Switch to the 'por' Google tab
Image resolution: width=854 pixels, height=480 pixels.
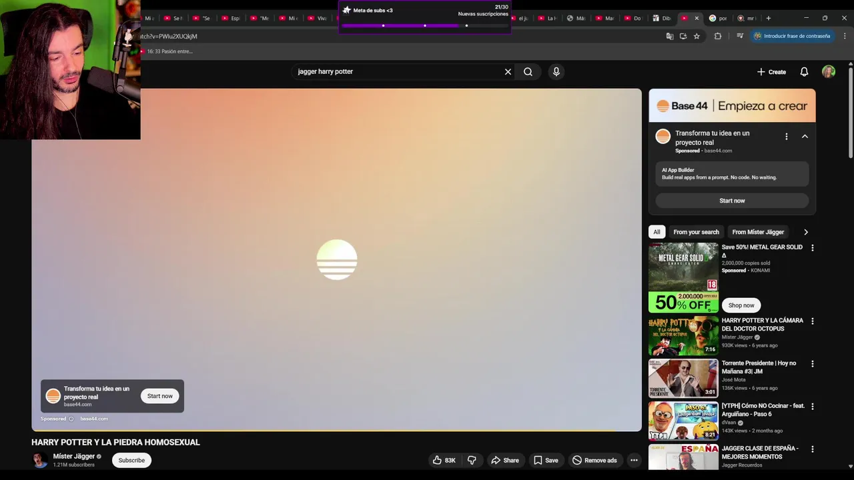(x=718, y=18)
